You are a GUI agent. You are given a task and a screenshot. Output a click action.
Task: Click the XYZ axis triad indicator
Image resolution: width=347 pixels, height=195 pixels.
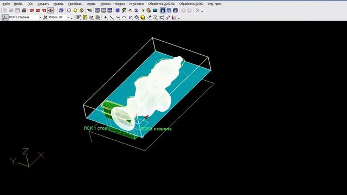[x=27, y=158]
